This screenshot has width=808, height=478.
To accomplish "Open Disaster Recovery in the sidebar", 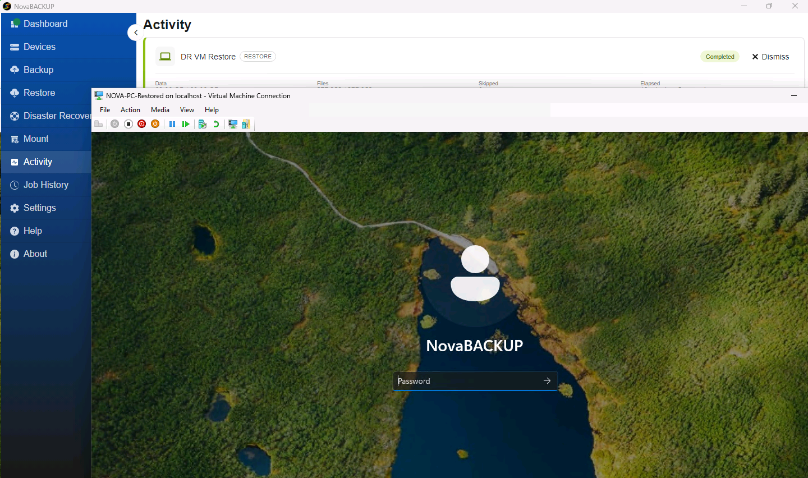I will [46, 116].
